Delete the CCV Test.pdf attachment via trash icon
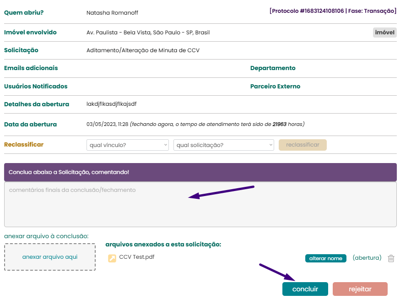400x300 pixels. point(391,258)
